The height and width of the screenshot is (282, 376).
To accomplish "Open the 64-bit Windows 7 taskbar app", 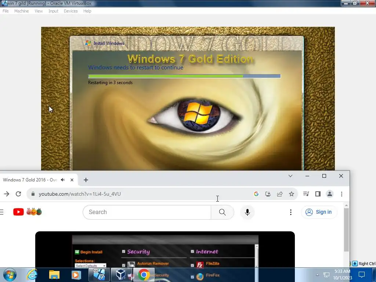I will 99,275.
